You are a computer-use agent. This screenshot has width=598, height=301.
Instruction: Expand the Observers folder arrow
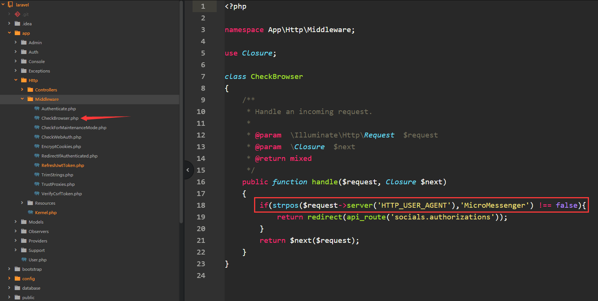tap(16, 231)
